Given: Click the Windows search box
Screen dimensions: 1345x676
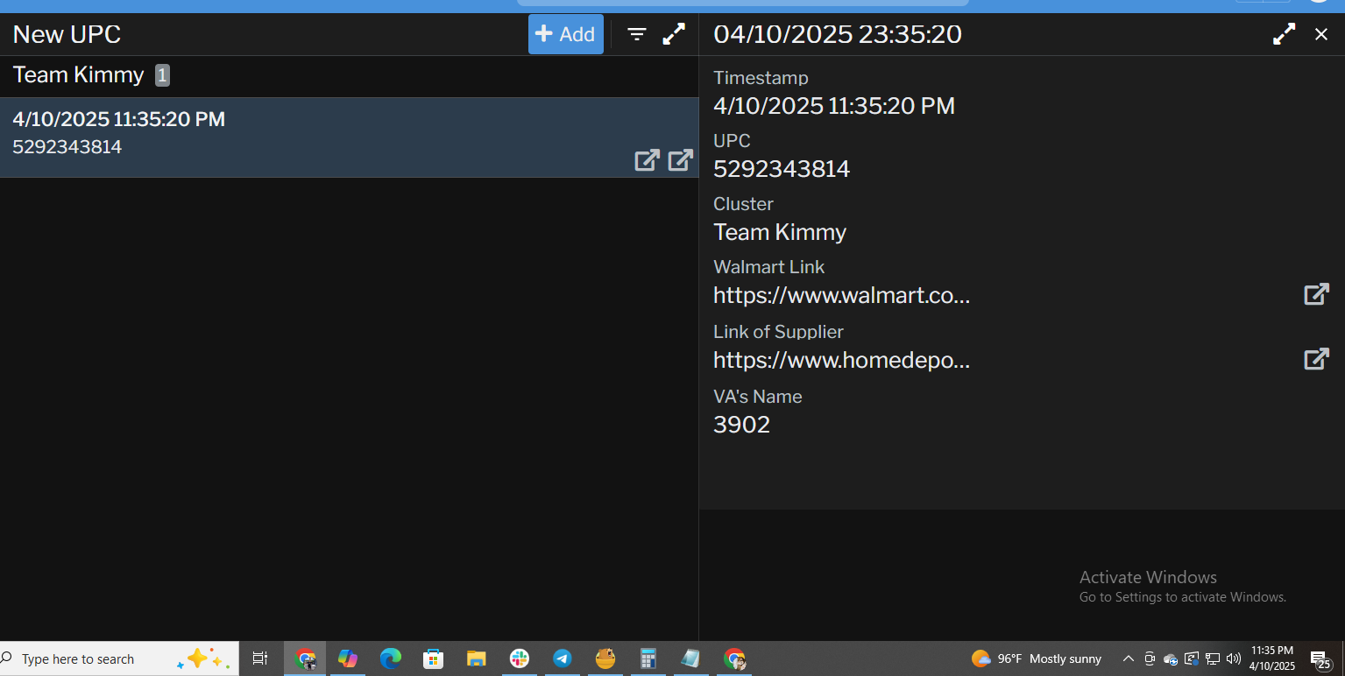Looking at the screenshot, I should (88, 658).
